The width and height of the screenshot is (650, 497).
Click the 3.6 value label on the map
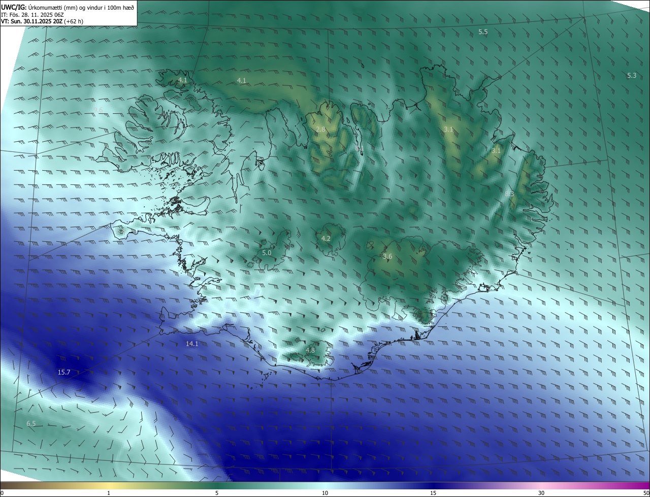[387, 257]
